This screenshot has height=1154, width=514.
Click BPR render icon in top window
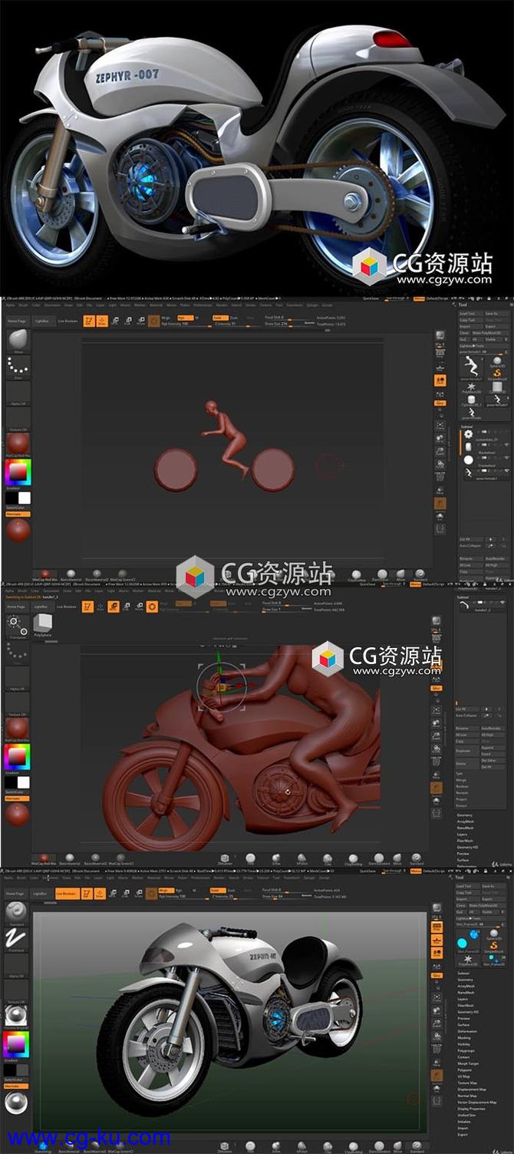(x=440, y=336)
